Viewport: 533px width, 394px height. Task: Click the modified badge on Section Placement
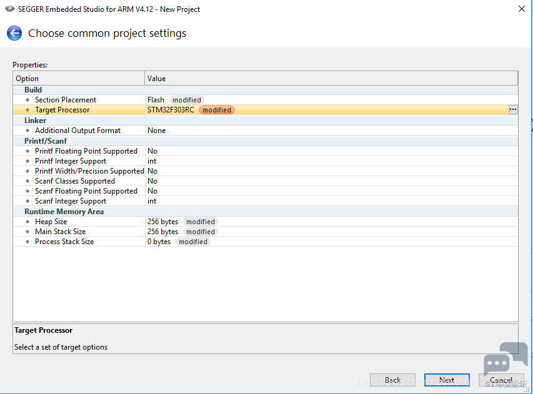coord(187,100)
